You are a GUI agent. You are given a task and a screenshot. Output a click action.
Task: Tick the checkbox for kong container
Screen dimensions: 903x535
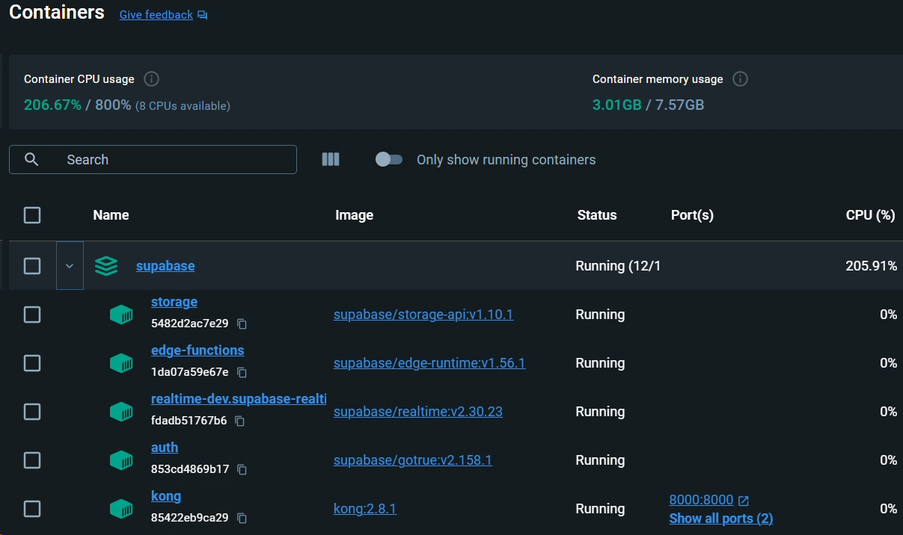pos(32,509)
